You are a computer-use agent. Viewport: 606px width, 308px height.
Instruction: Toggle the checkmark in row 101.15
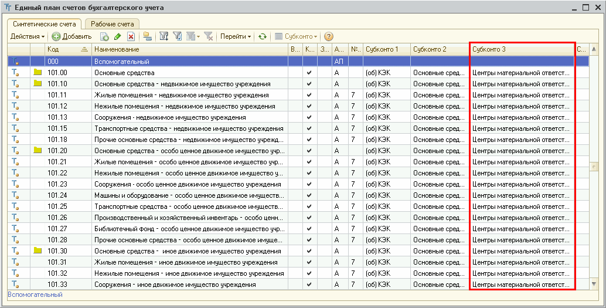coord(309,128)
